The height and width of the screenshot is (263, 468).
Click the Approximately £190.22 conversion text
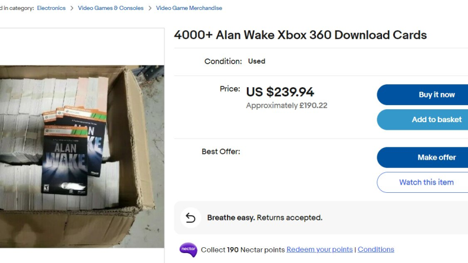[287, 106]
